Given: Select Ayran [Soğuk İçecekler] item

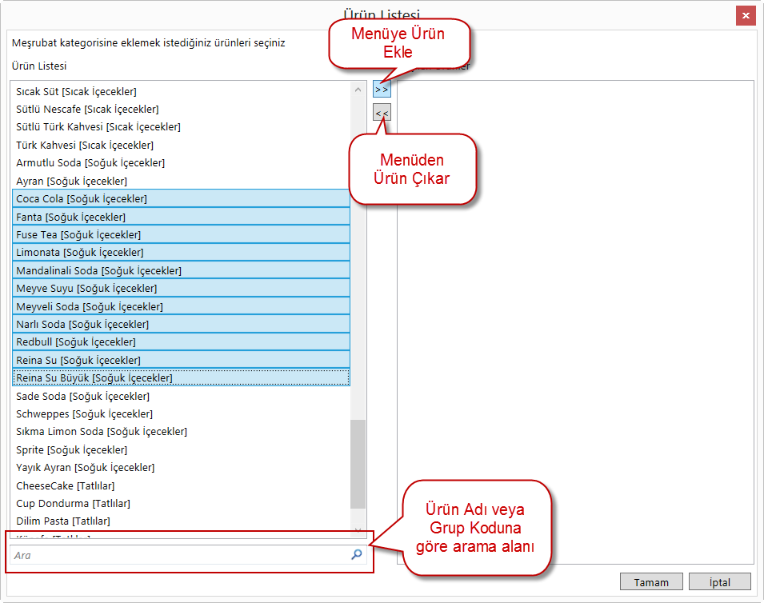Looking at the screenshot, I should click(x=71, y=181).
